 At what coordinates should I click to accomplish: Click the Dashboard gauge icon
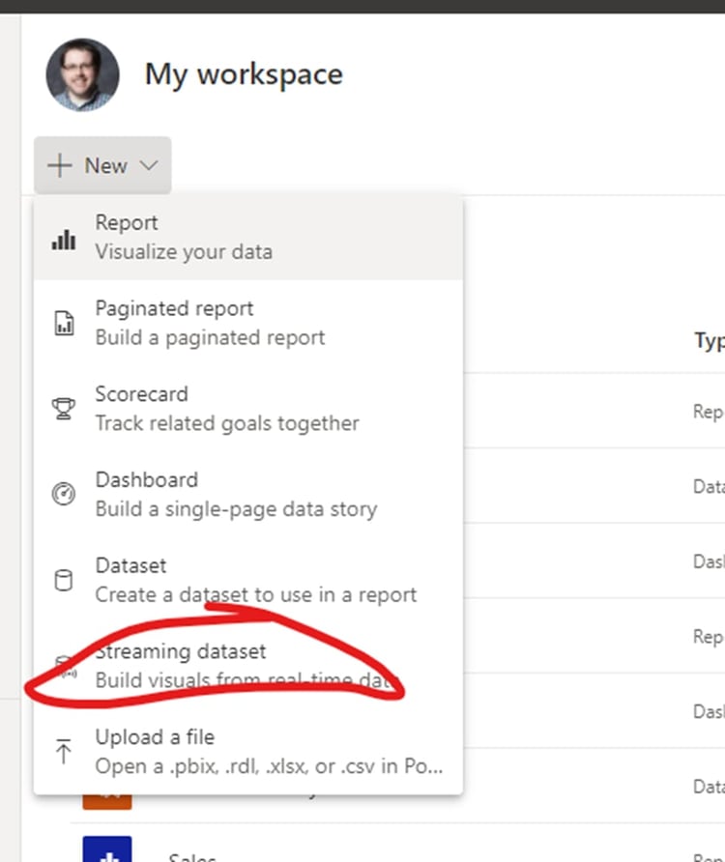64,494
